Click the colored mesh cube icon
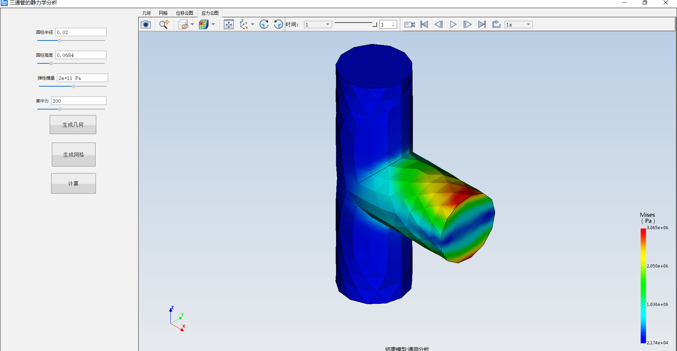The height and width of the screenshot is (351, 677). click(x=204, y=25)
